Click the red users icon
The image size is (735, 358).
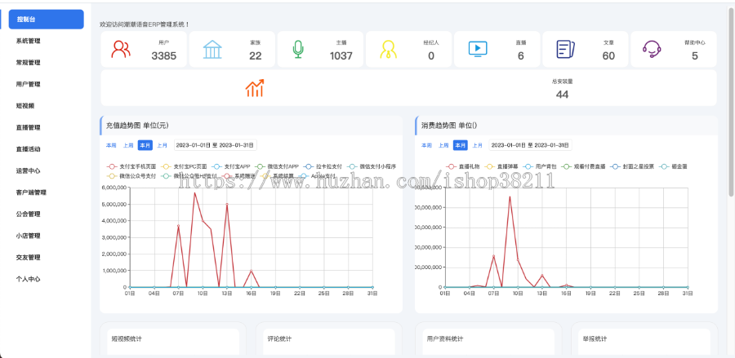click(x=121, y=49)
